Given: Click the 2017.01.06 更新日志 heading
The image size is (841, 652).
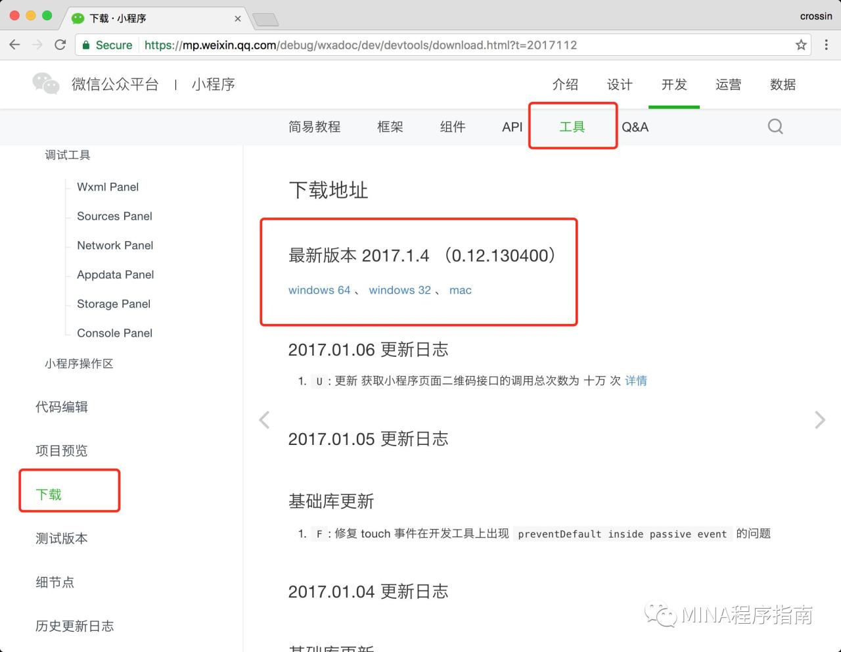Looking at the screenshot, I should [x=368, y=350].
